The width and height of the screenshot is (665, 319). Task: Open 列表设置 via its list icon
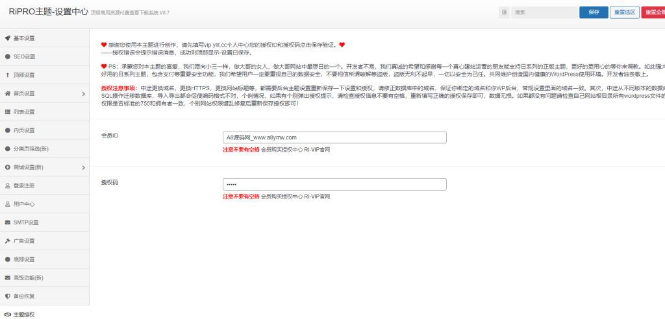coord(8,112)
